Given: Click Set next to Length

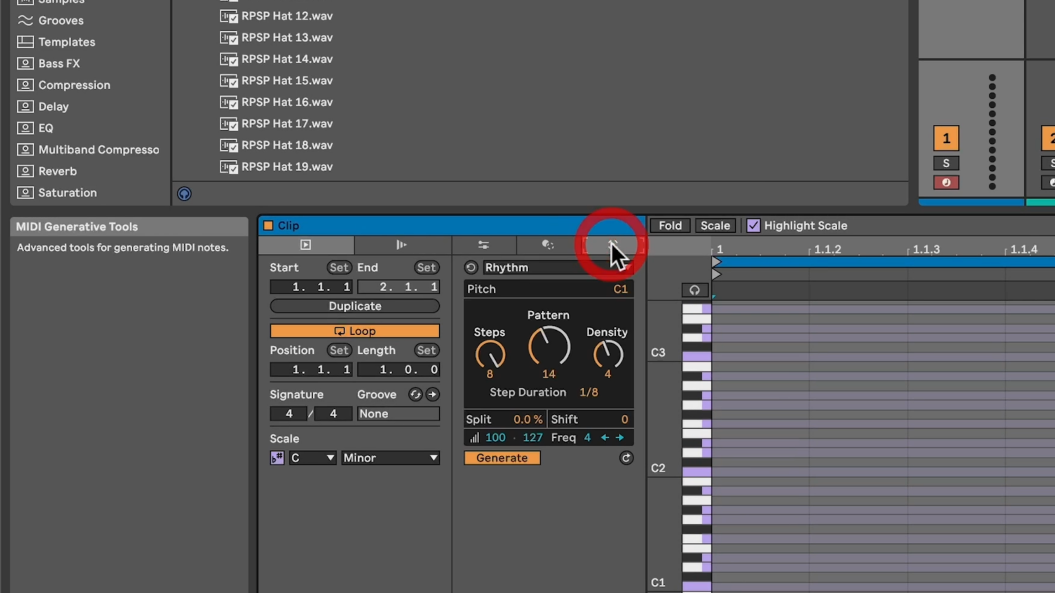Looking at the screenshot, I should click(427, 350).
